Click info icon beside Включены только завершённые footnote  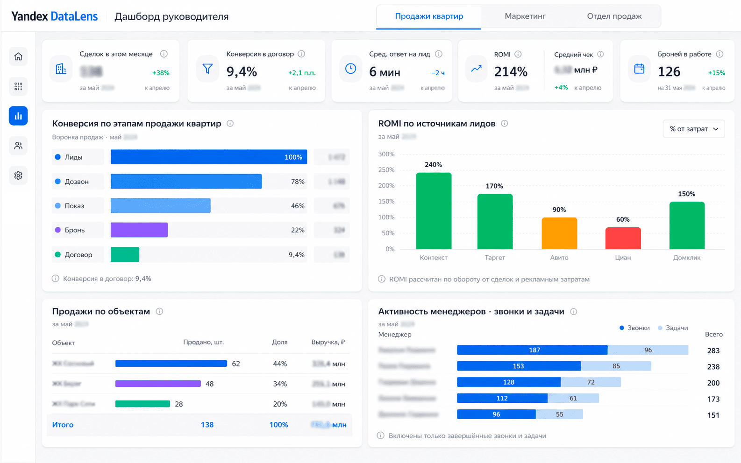click(x=381, y=435)
